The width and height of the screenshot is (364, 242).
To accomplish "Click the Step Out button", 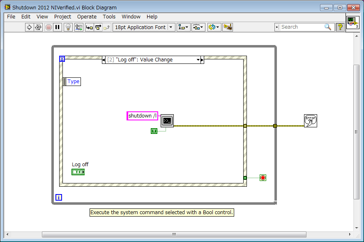I will (x=107, y=27).
